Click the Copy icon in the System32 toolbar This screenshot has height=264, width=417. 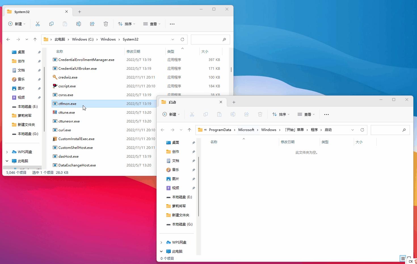pos(51,24)
